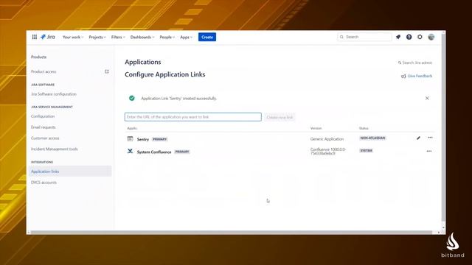Open more actions for Sentry row
Screen dimensions: 472x265
(430, 138)
